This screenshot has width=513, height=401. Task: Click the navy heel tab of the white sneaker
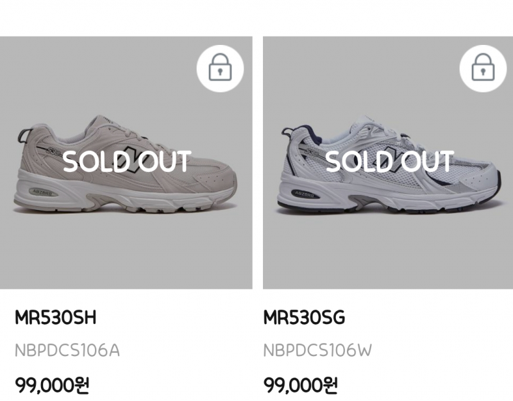[x=287, y=135]
